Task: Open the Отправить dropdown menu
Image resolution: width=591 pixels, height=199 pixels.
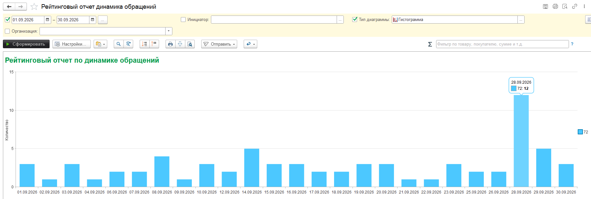Action: [219, 44]
